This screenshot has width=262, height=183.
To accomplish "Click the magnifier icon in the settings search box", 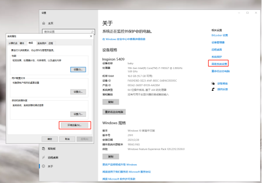I will point(92,32).
